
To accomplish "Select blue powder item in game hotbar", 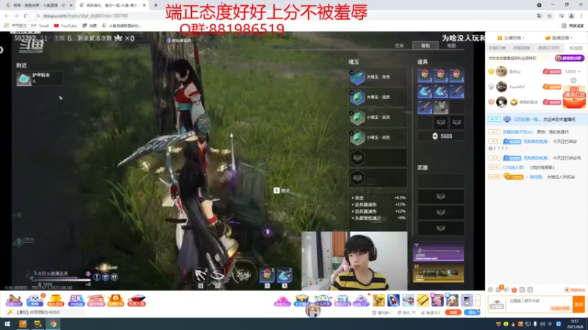I will [284, 276].
